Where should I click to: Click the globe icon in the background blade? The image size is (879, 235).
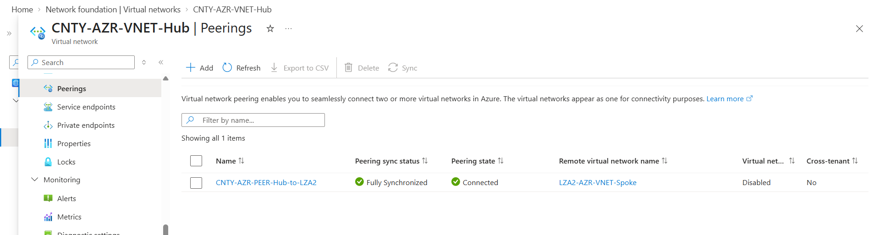16,83
